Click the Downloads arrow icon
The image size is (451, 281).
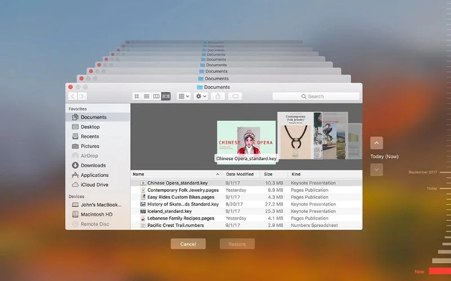pos(75,165)
